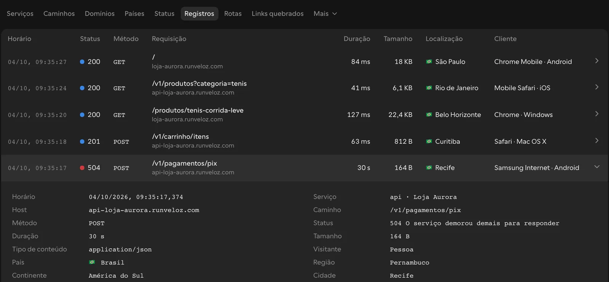Select the Registros tab
Viewport: 609px width, 282px height.
point(199,14)
